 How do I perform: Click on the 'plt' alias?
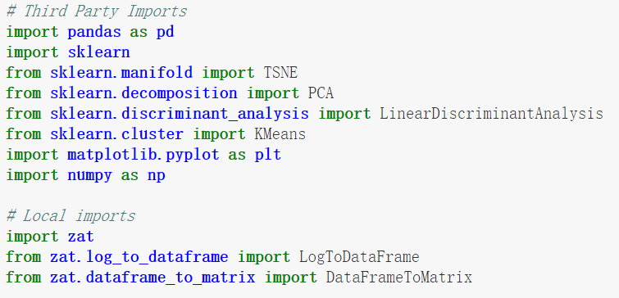pyautogui.click(x=267, y=155)
